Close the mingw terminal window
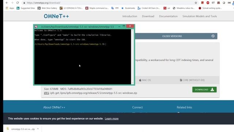 130,26
